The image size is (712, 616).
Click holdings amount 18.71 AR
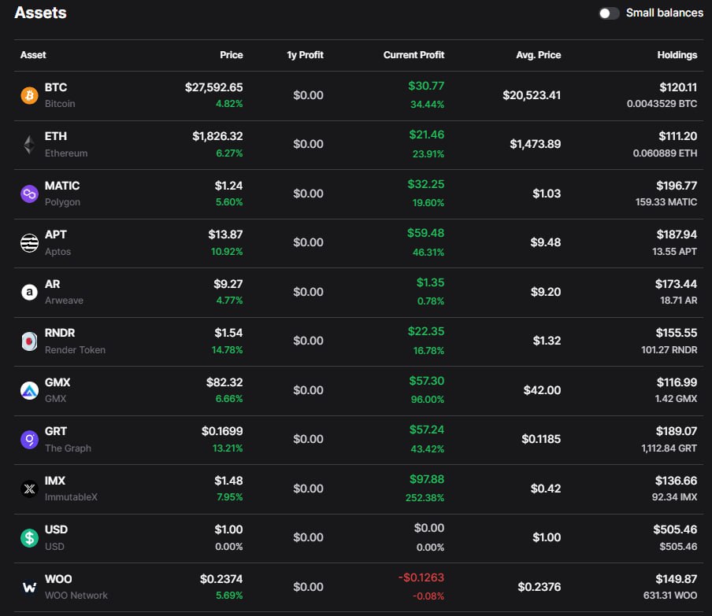(679, 301)
